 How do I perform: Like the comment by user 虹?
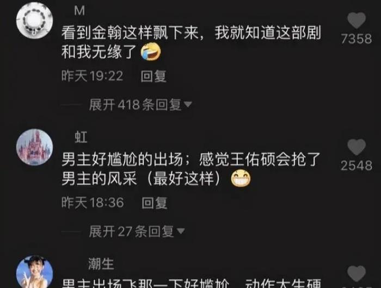[357, 147]
